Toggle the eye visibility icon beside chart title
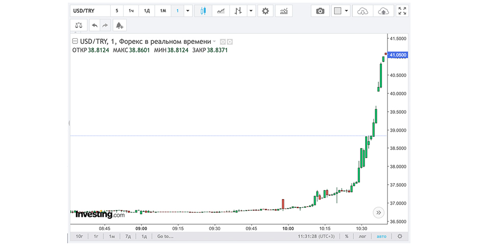This screenshot has width=480, height=245. click(x=223, y=41)
